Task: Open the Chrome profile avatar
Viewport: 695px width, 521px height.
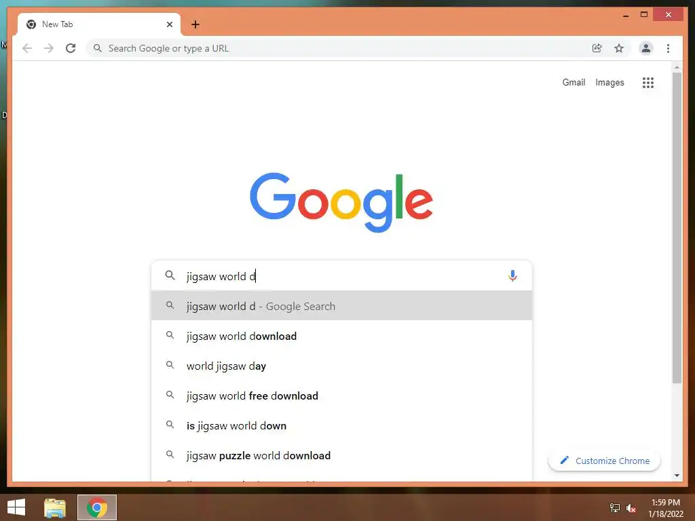Action: [x=646, y=48]
